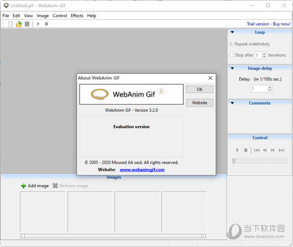Open the Image menu
Image resolution: width=293 pixels, height=247 pixels.
tap(43, 16)
